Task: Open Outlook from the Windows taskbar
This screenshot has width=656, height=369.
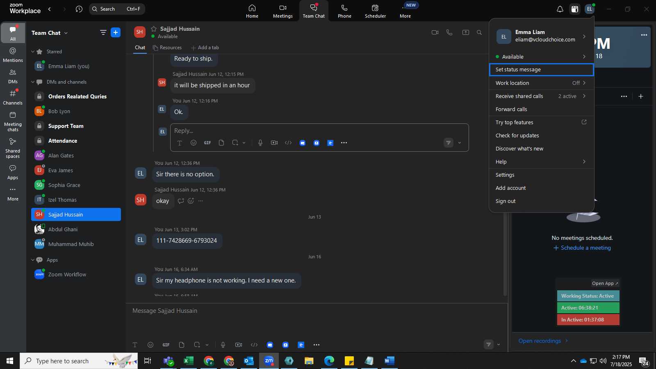Action: pos(249,361)
